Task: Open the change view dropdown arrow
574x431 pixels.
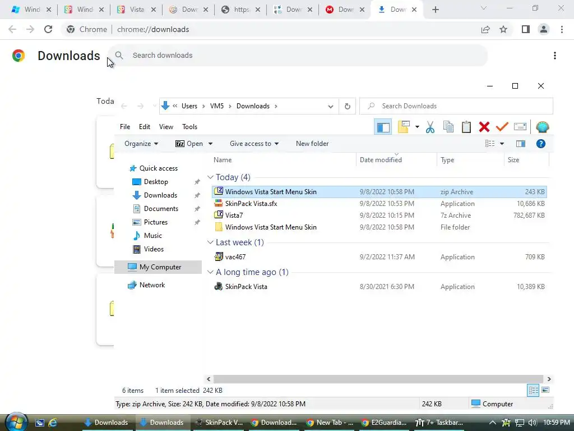Action: (502, 144)
